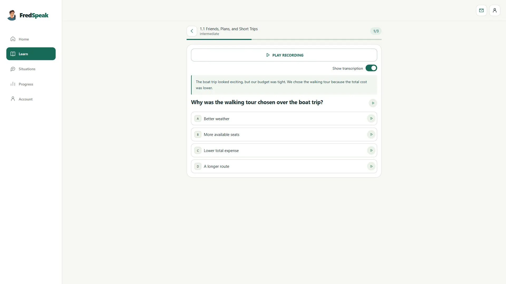
Task: Click the question 'Why was the walking tour chosen'
Action: click(257, 102)
